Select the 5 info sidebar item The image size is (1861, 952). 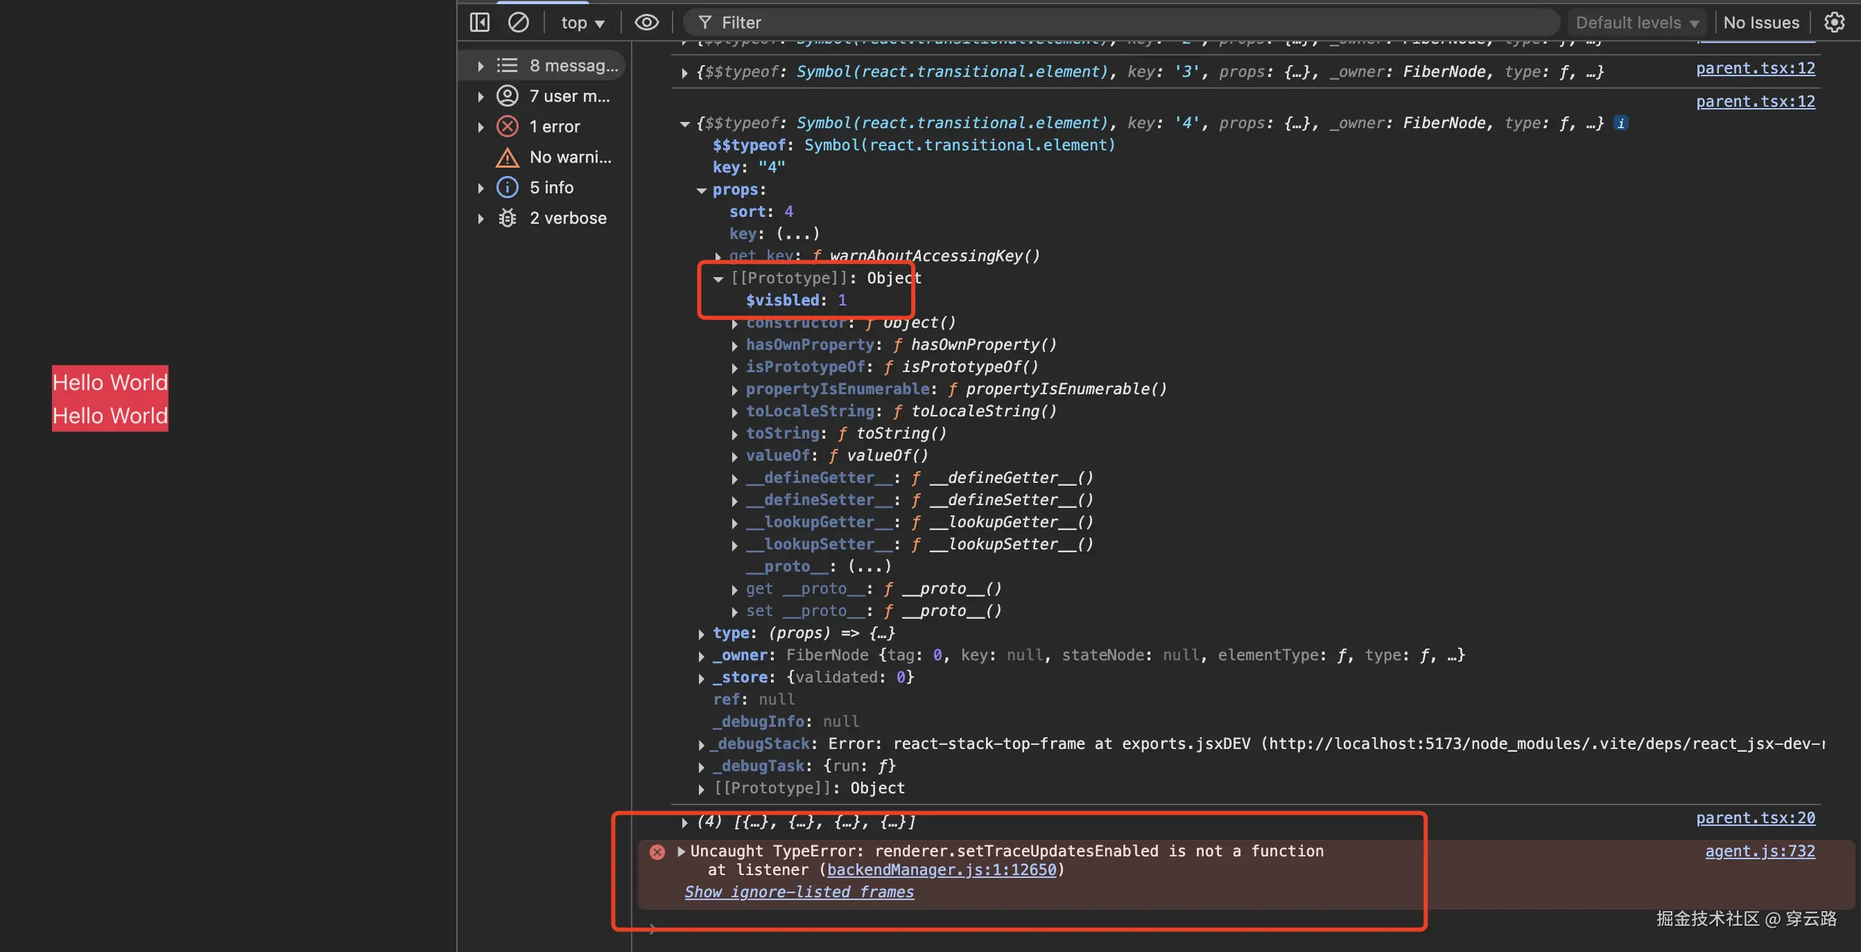[x=551, y=188]
